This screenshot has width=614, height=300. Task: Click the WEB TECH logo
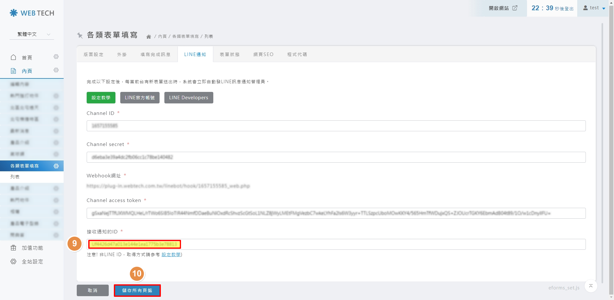[x=32, y=13]
